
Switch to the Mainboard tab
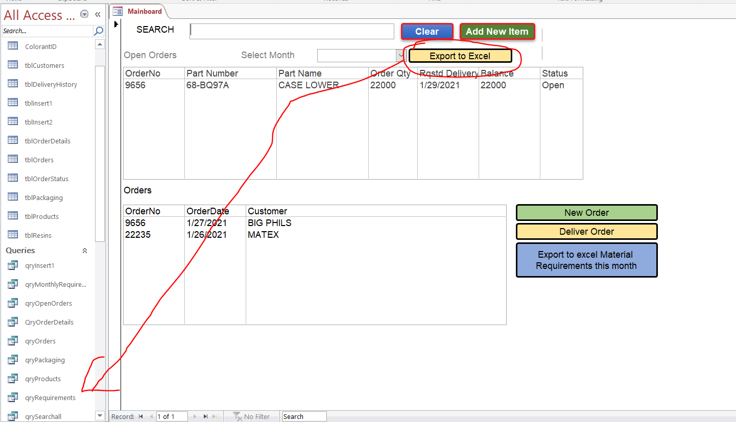click(138, 11)
